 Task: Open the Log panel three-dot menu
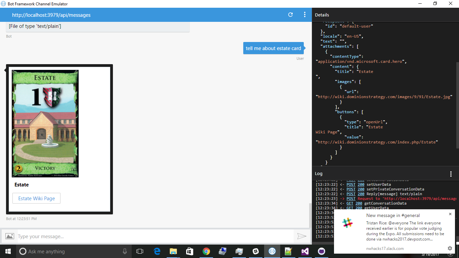(x=451, y=174)
